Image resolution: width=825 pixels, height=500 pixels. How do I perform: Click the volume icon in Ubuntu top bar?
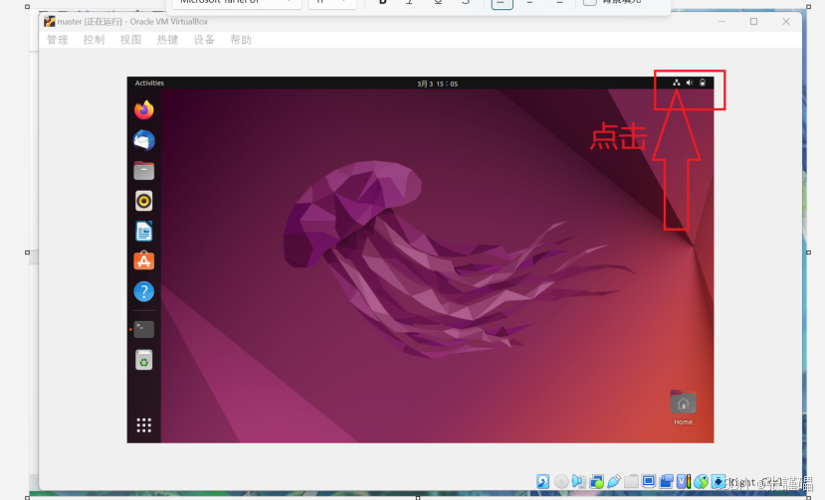coord(690,83)
